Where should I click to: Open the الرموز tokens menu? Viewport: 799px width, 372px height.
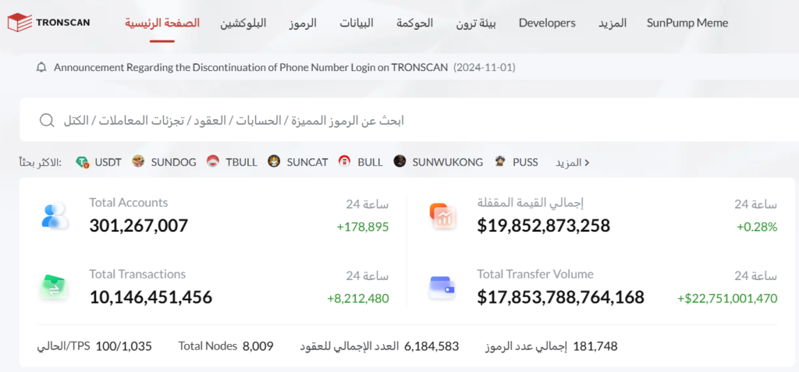point(303,23)
